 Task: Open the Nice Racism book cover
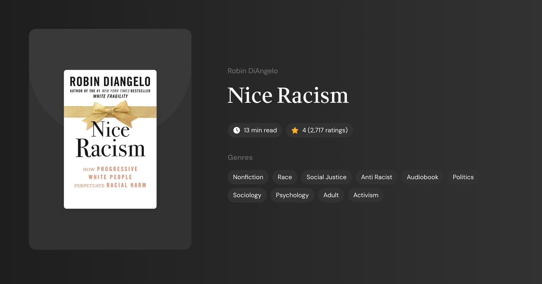(x=110, y=139)
